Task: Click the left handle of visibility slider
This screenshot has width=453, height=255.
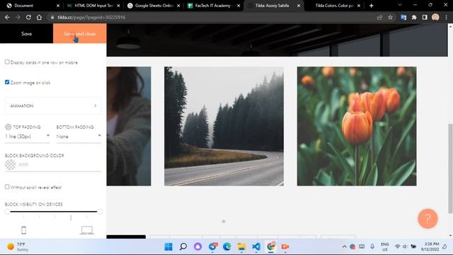Action: pyautogui.click(x=7, y=212)
